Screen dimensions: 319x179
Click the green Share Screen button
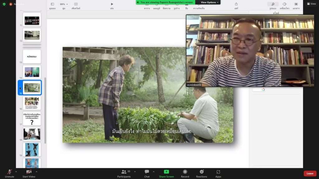(166, 174)
